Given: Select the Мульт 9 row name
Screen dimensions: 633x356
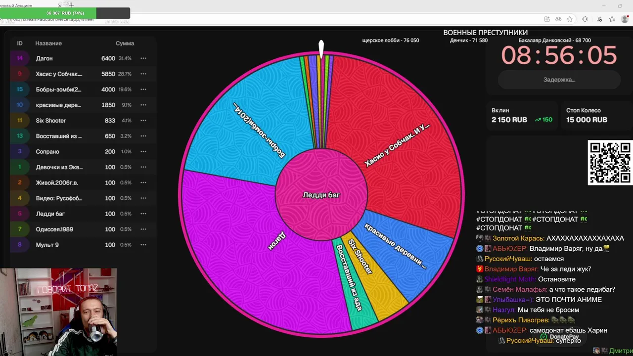Looking at the screenshot, I should 47,245.
